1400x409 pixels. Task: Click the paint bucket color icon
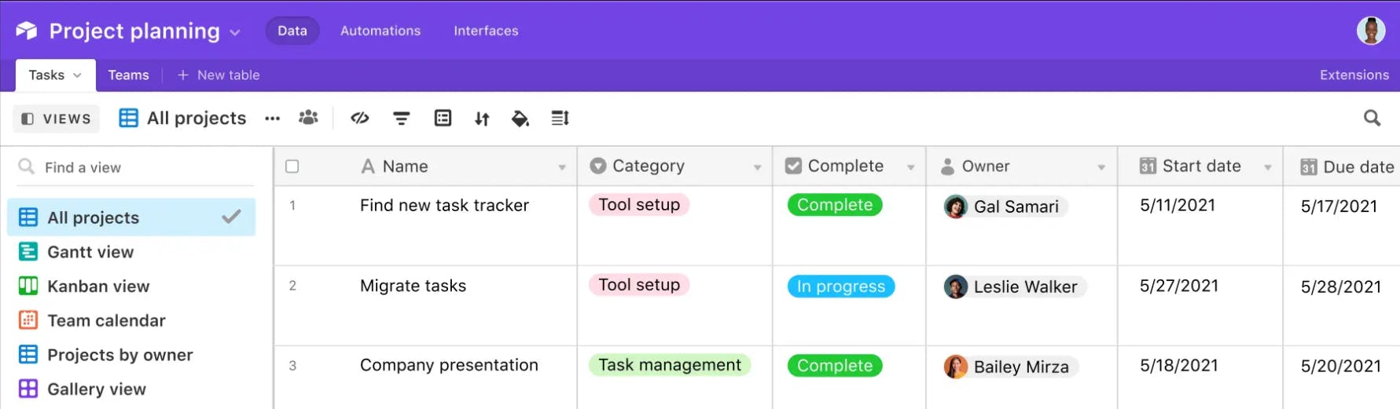coord(520,119)
